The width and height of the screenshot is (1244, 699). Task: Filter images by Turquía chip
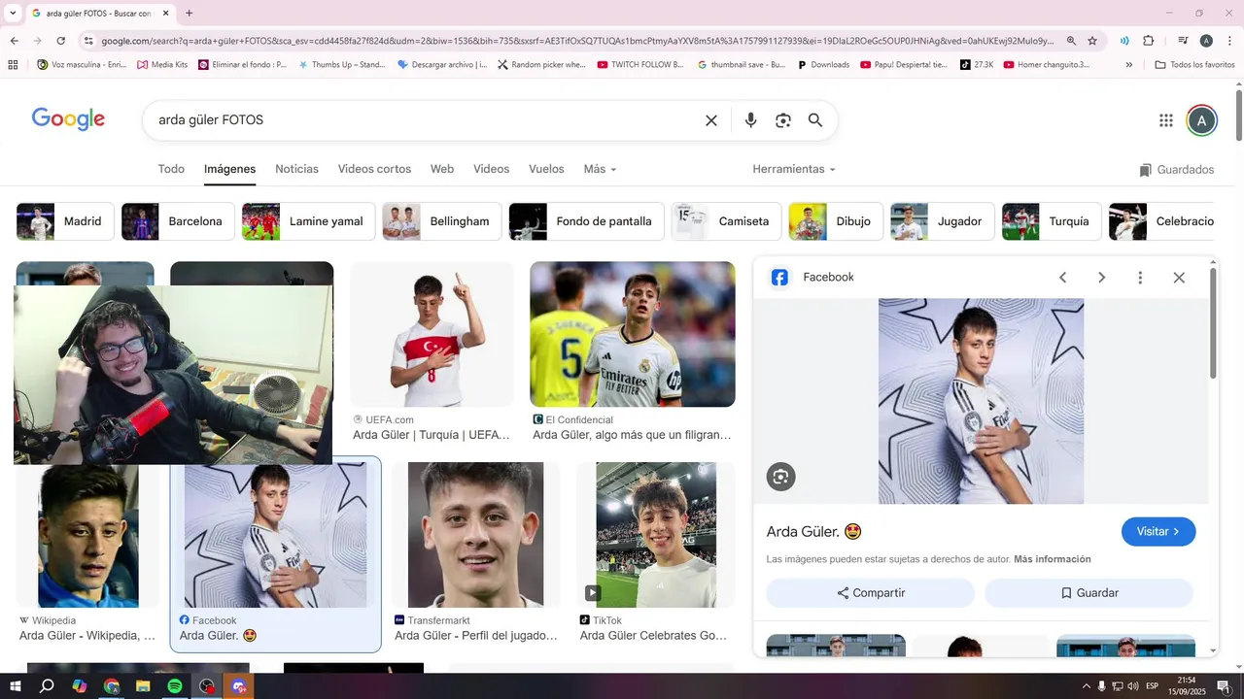pyautogui.click(x=1052, y=221)
